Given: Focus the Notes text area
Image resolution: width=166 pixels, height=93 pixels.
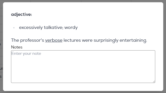Looking at the screenshot, I should coord(83,67).
